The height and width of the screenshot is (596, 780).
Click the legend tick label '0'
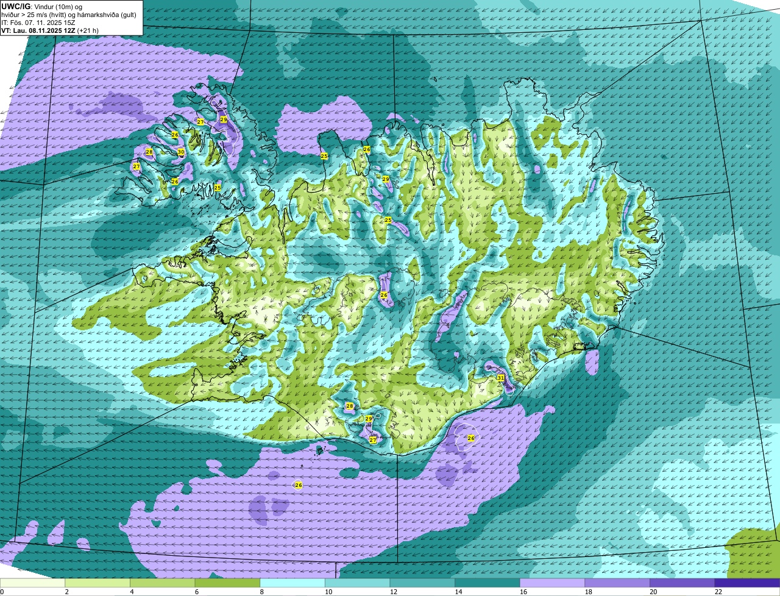[2, 592]
